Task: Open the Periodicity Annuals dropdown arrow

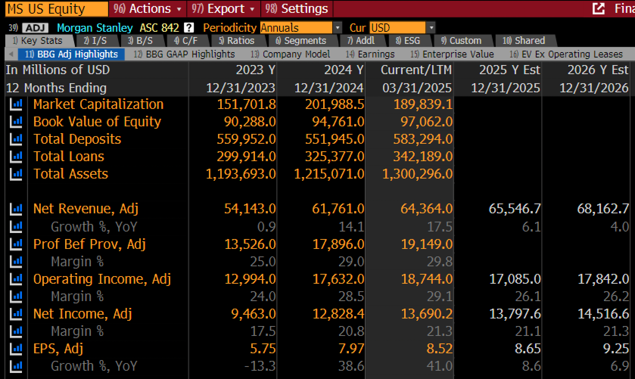Action: coord(337,28)
